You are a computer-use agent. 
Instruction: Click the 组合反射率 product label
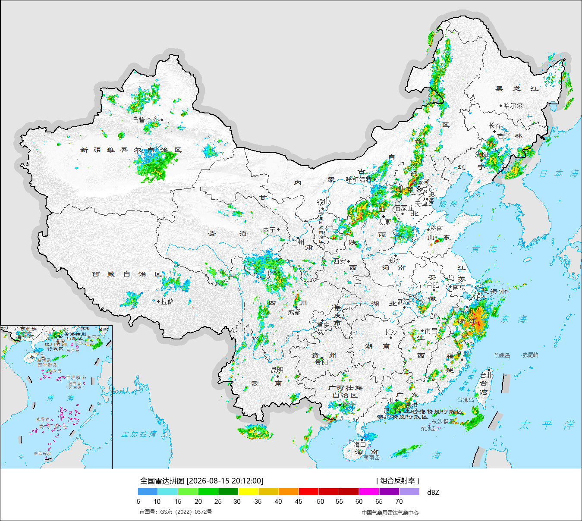pyautogui.click(x=397, y=480)
